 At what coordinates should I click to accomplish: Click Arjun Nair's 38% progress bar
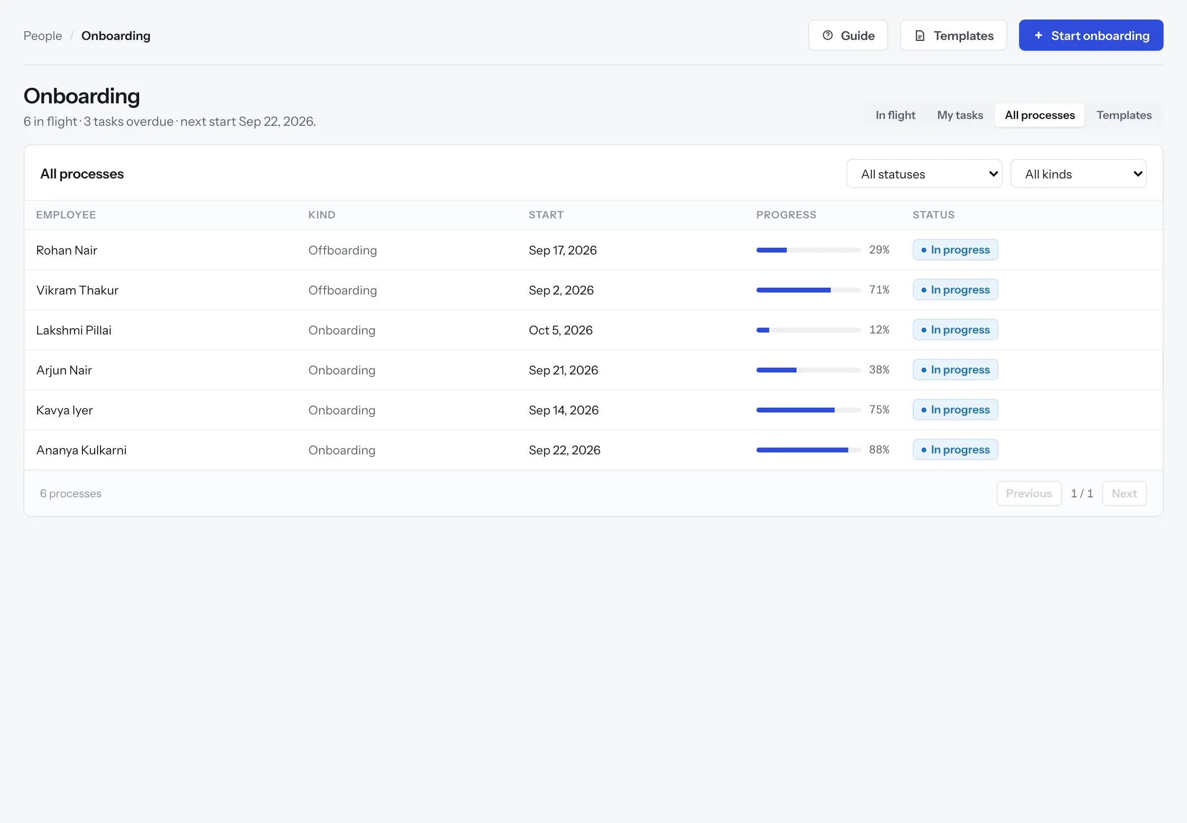coord(808,370)
